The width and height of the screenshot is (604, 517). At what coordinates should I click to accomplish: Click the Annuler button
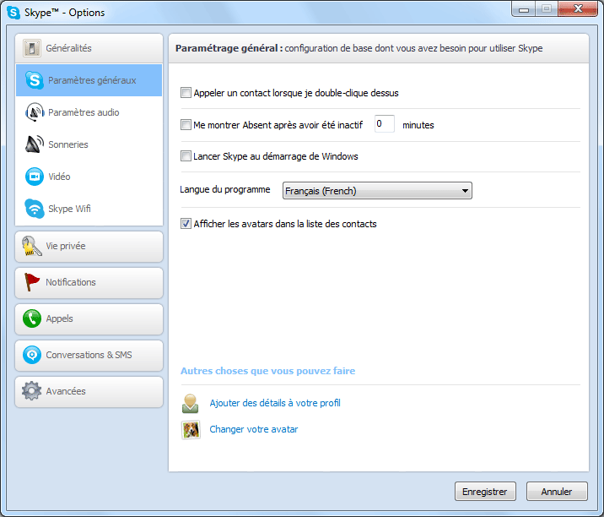pos(557,491)
